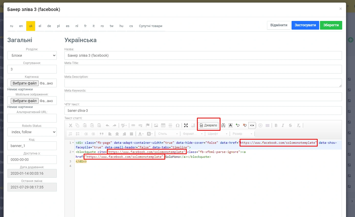Click the scissors Cut icon
This screenshot has height=217, width=355.
click(70, 125)
